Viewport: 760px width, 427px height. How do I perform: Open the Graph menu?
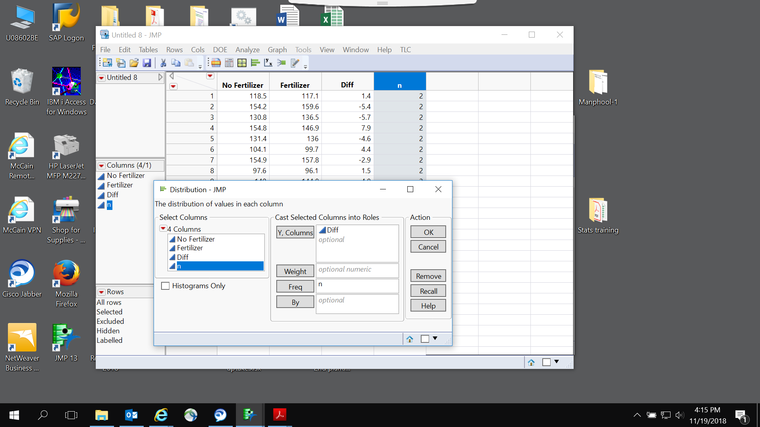coord(277,49)
